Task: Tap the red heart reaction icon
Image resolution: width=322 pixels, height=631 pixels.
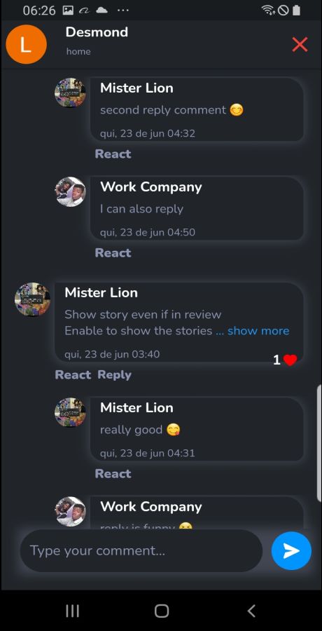Action: point(290,360)
